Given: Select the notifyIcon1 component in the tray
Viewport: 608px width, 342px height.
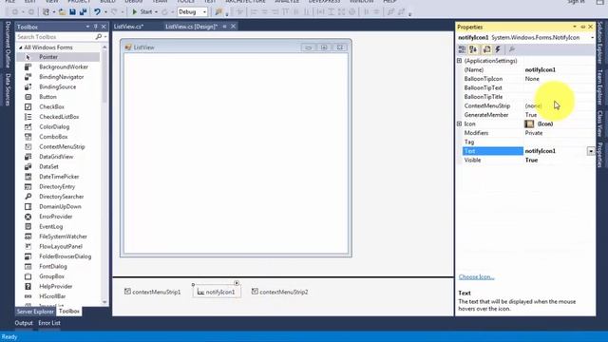Looking at the screenshot, I should (217, 292).
